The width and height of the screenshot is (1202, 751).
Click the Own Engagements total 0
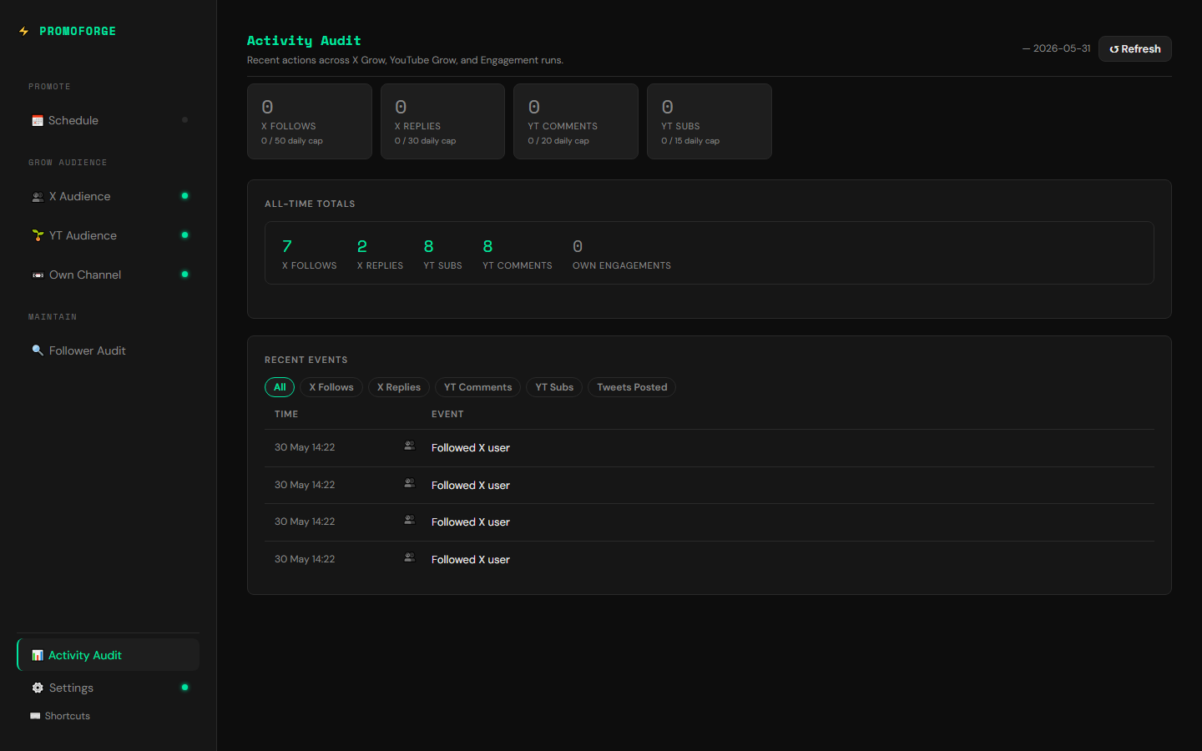click(x=578, y=246)
